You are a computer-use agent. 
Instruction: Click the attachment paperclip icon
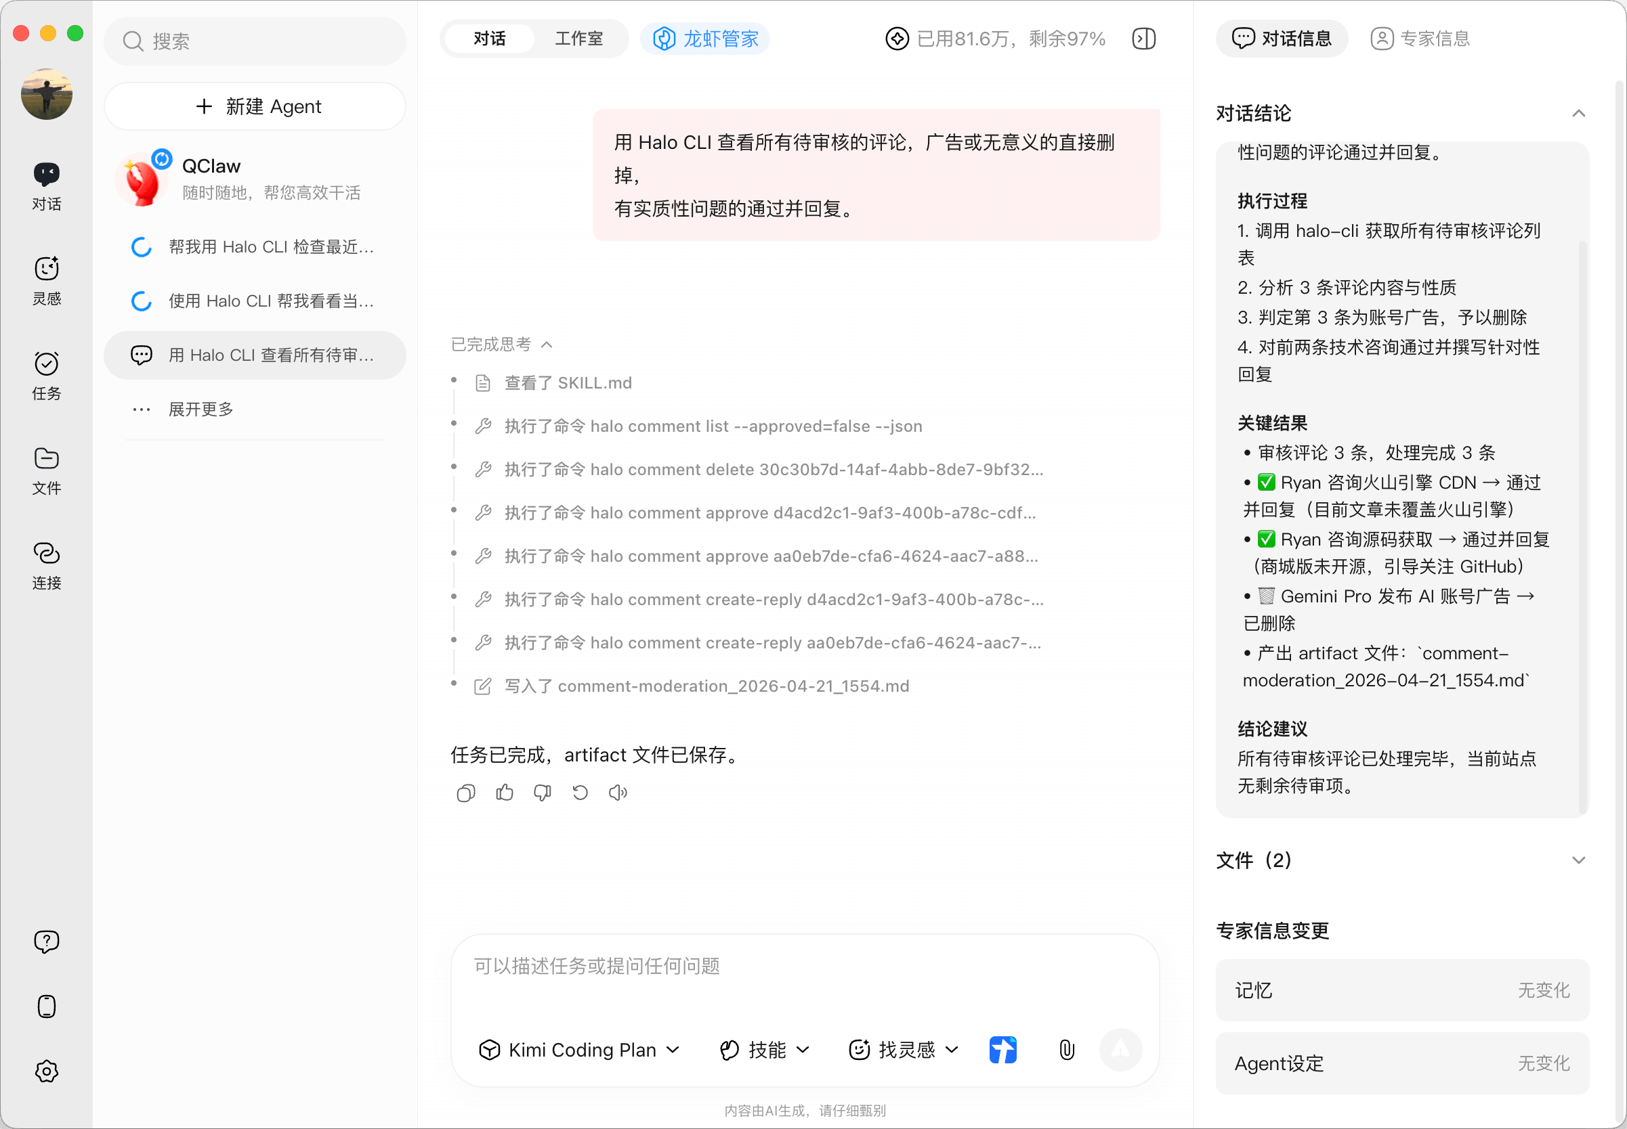(x=1067, y=1050)
